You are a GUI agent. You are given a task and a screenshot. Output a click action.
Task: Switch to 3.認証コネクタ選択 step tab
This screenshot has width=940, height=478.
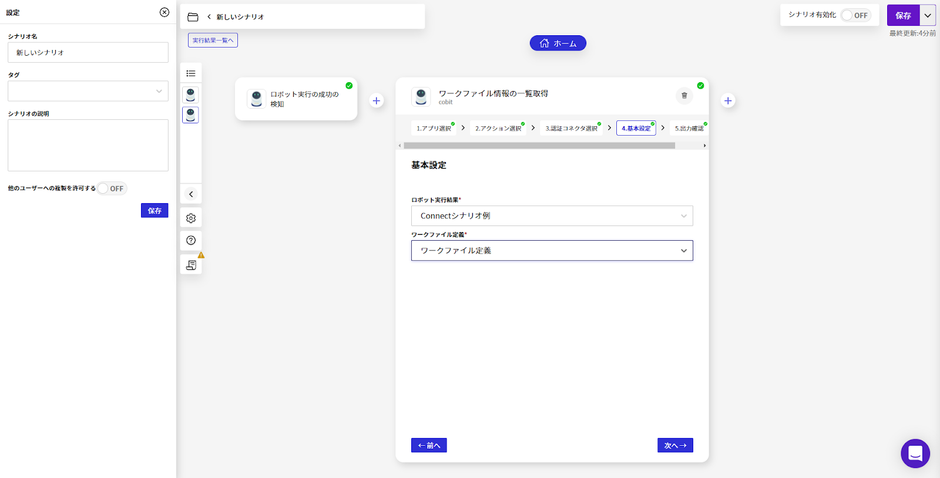(571, 128)
